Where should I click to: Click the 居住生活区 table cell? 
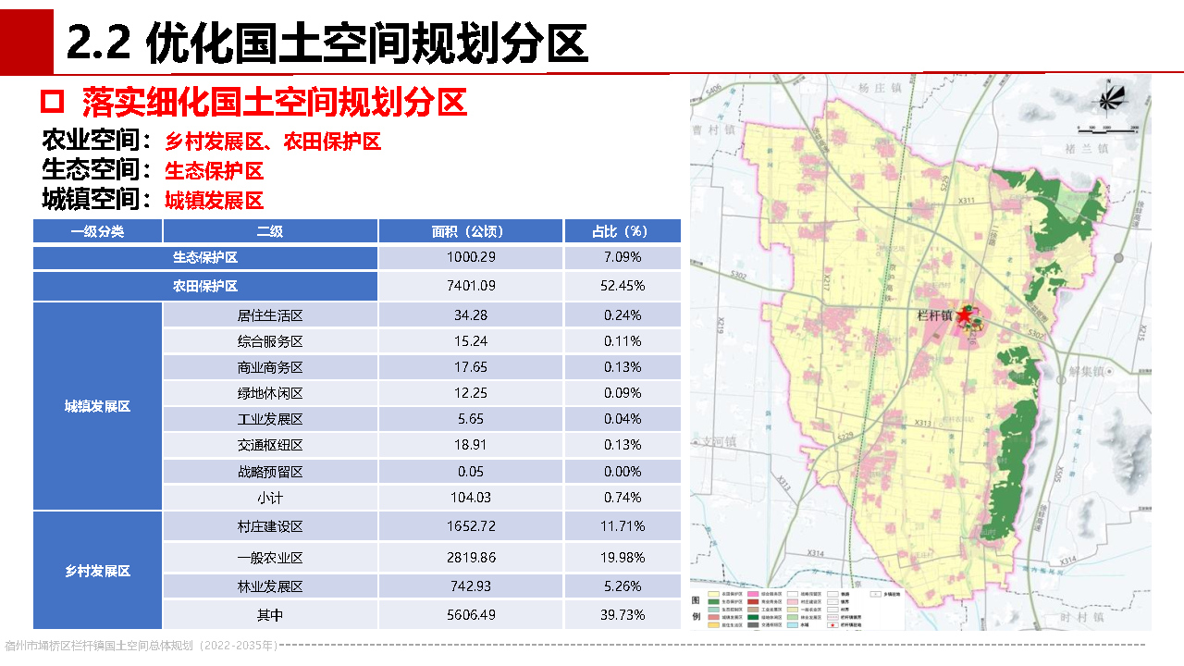(x=269, y=315)
